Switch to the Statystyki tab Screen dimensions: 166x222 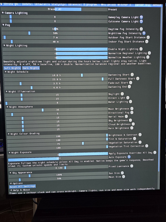point(59,4)
